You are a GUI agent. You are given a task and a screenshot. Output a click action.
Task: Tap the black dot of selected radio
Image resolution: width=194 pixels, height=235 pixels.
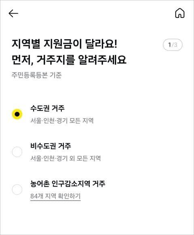click(17, 114)
